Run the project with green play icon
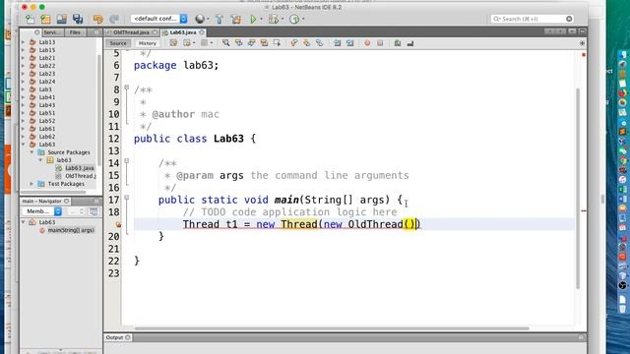 253,19
